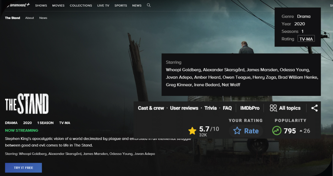The width and height of the screenshot is (333, 176).
Task: Click the blue outlined Rate star
Action: click(237, 131)
